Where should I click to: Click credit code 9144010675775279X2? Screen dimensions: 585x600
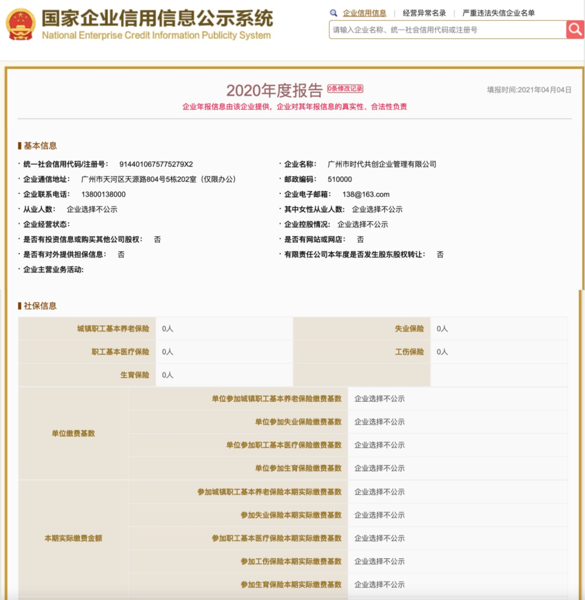[x=156, y=164]
